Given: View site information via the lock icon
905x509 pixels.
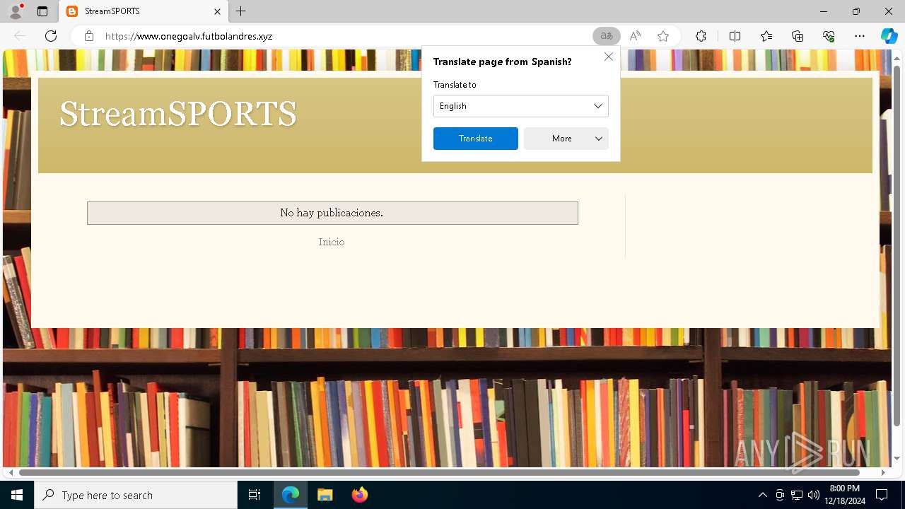Looking at the screenshot, I should (89, 36).
